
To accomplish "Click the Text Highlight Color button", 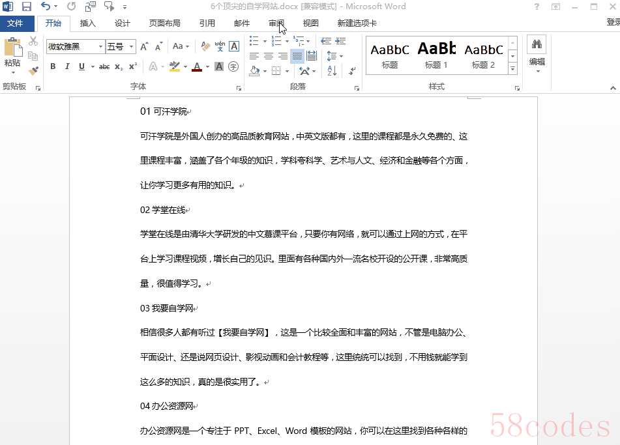I will coord(174,67).
